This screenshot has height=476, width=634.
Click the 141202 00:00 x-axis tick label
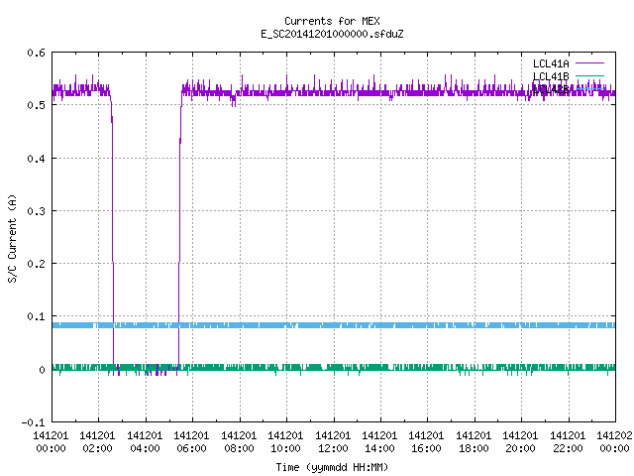pos(614,442)
